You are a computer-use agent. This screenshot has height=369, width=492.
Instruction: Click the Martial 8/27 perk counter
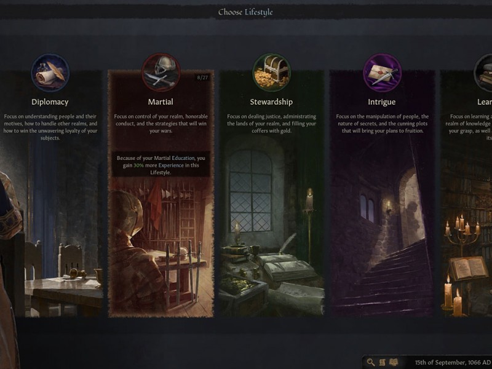click(x=202, y=77)
